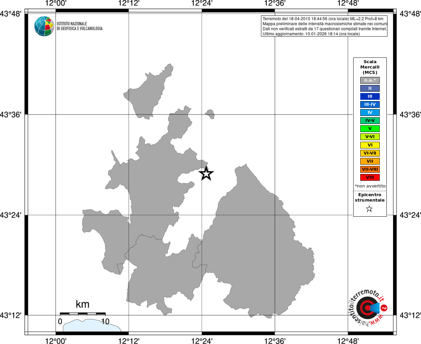Click the haisentitoilterremoto.it target logo
The image size is (421, 344).
point(367,308)
